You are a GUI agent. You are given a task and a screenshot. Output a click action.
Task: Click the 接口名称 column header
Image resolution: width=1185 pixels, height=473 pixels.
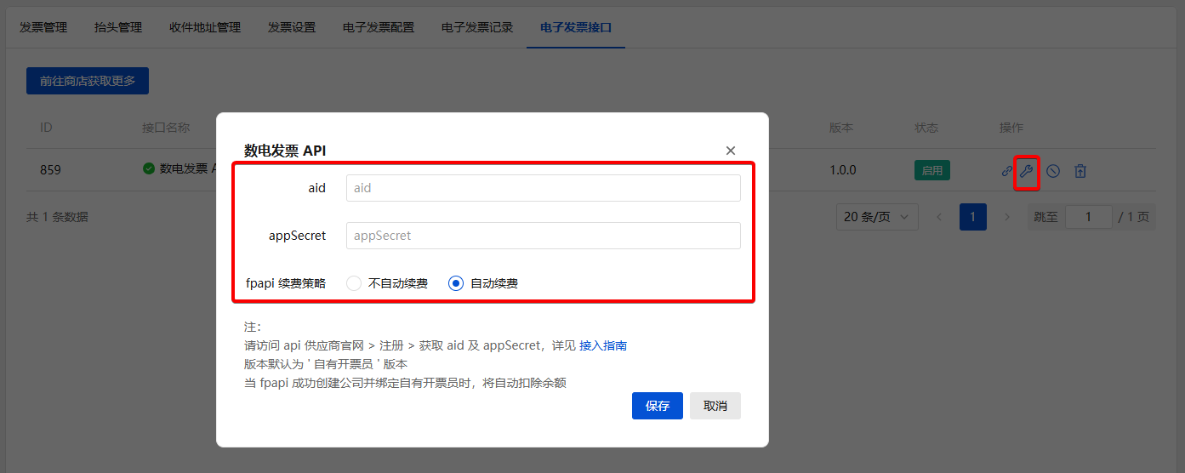(x=166, y=128)
